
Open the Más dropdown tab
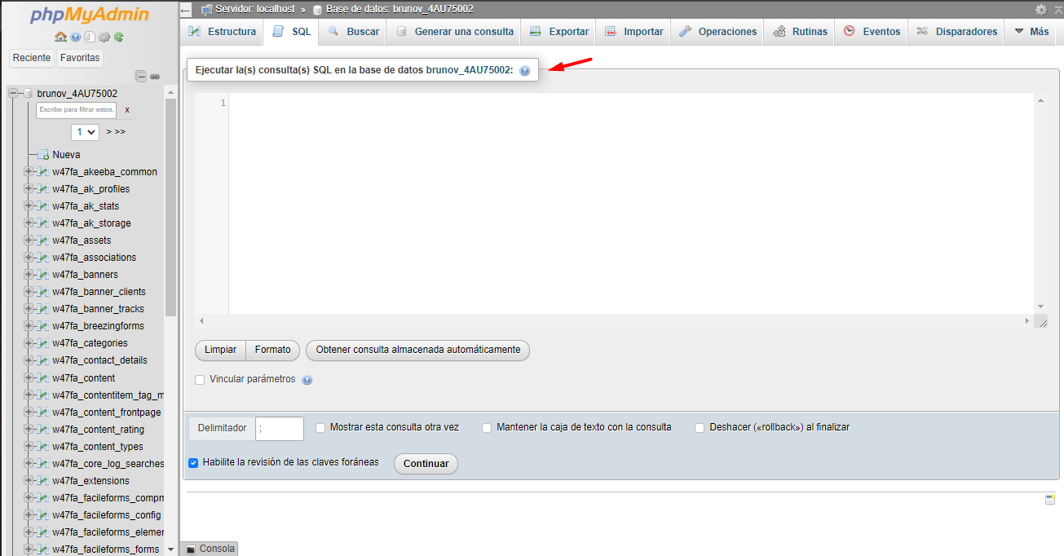click(x=1031, y=32)
